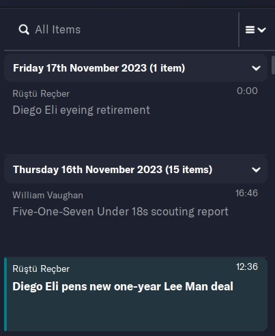Click the 16:46 timestamp on scouting report
Image resolution: width=275 pixels, height=336 pixels.
click(x=246, y=193)
